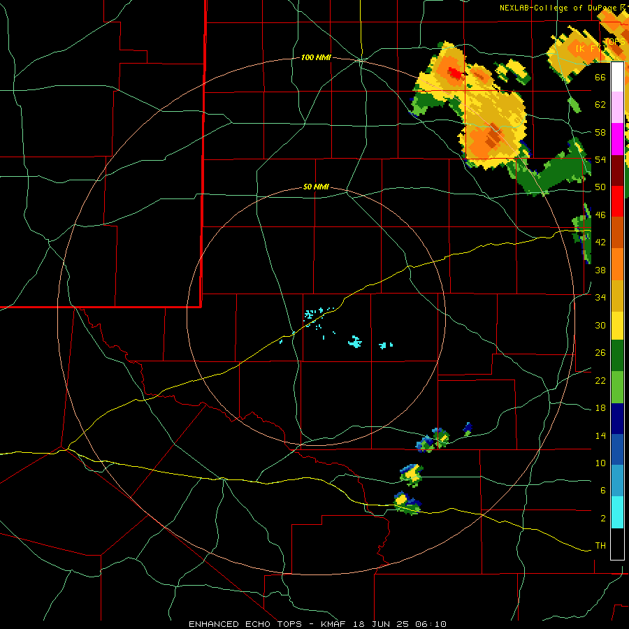The image size is (629, 629).
Task: Click the '54' legend label
Action: [600, 159]
